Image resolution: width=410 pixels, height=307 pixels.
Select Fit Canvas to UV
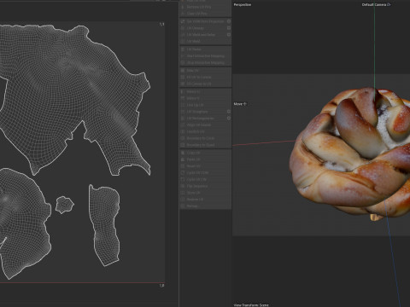point(205,84)
